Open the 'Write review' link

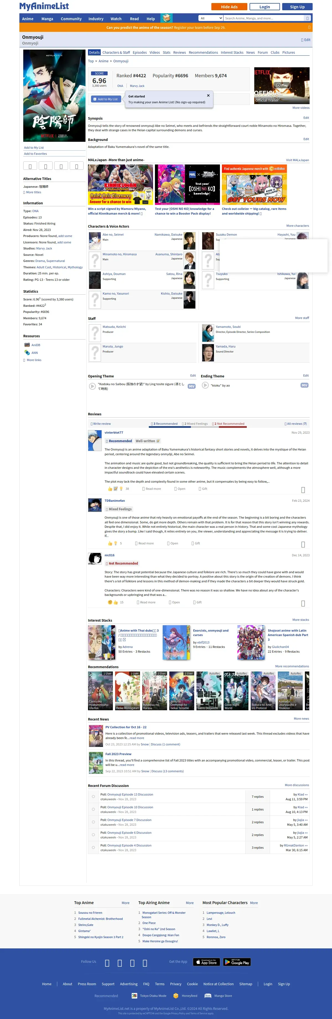pos(101,424)
